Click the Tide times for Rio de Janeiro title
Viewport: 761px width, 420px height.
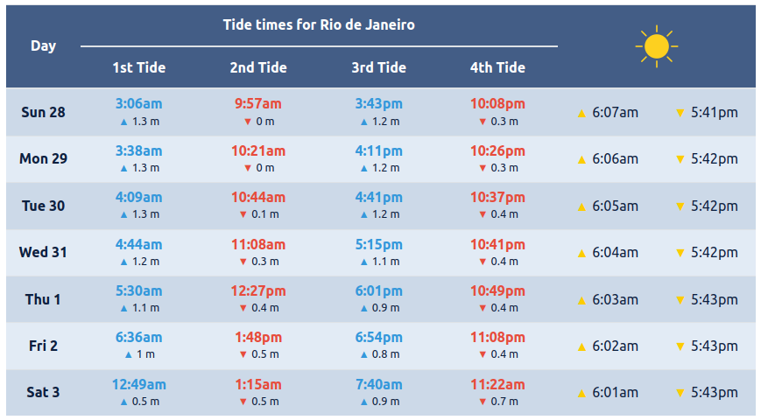tap(319, 24)
